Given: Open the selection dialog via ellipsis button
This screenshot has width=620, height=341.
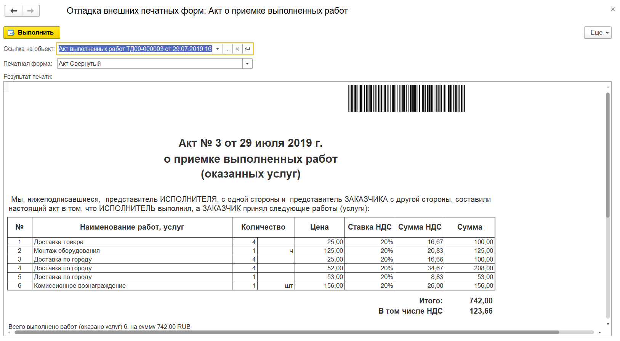Looking at the screenshot, I should pyautogui.click(x=227, y=49).
